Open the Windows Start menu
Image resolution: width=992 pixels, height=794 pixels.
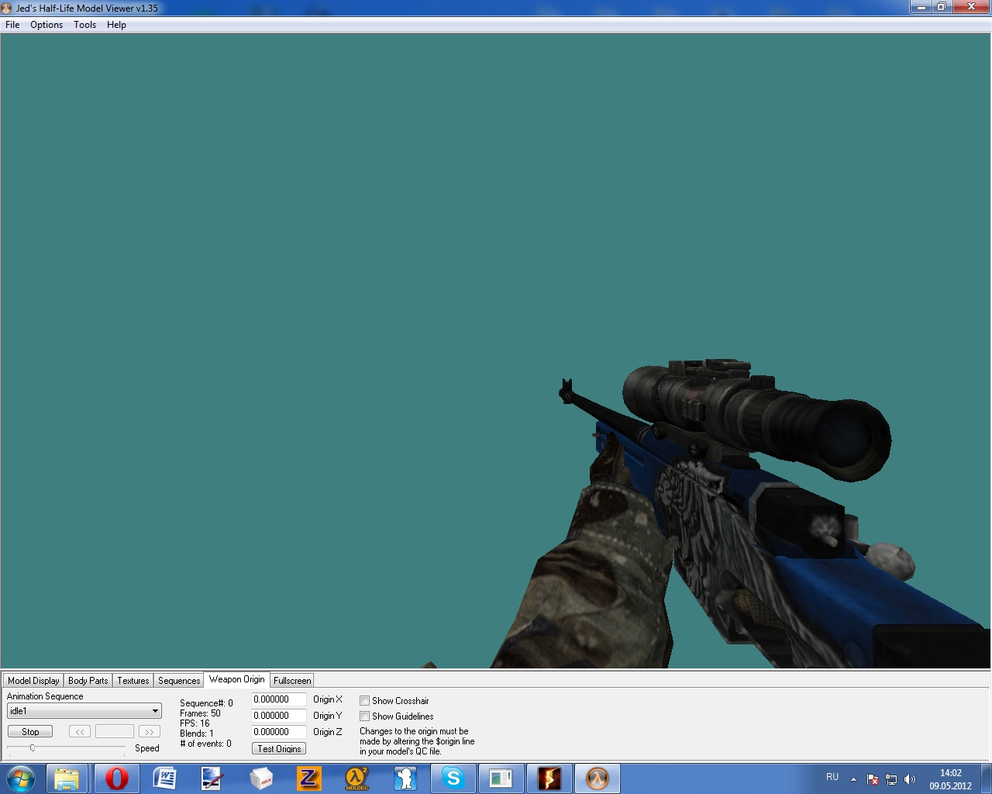21,778
